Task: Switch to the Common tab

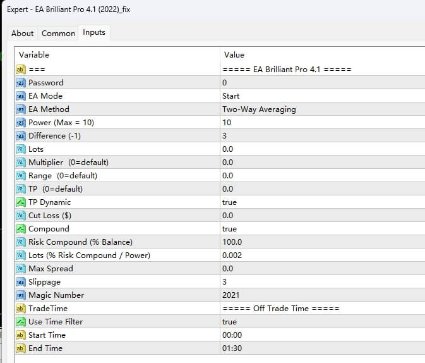Action: coord(58,34)
